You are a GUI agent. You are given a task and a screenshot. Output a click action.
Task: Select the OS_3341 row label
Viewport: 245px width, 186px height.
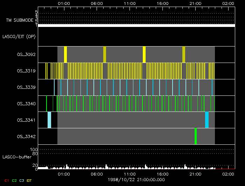tap(26, 120)
